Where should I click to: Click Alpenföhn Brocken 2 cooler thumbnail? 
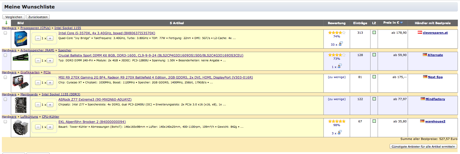(21, 127)
